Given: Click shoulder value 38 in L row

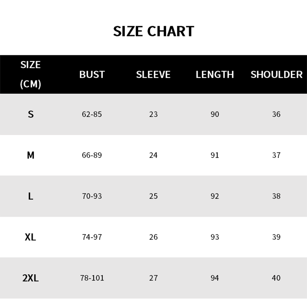Looking at the screenshot, I should click(276, 196).
